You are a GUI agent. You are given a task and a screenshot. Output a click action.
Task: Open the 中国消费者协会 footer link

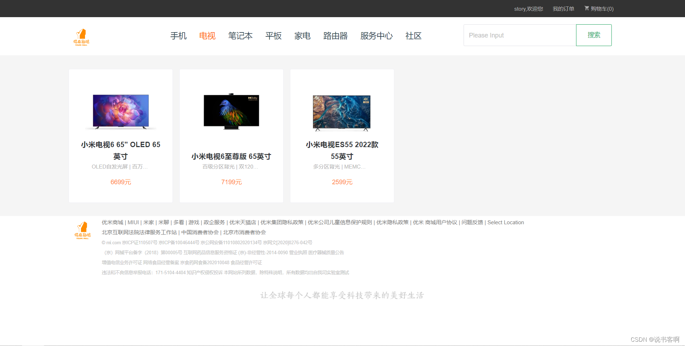click(x=200, y=232)
